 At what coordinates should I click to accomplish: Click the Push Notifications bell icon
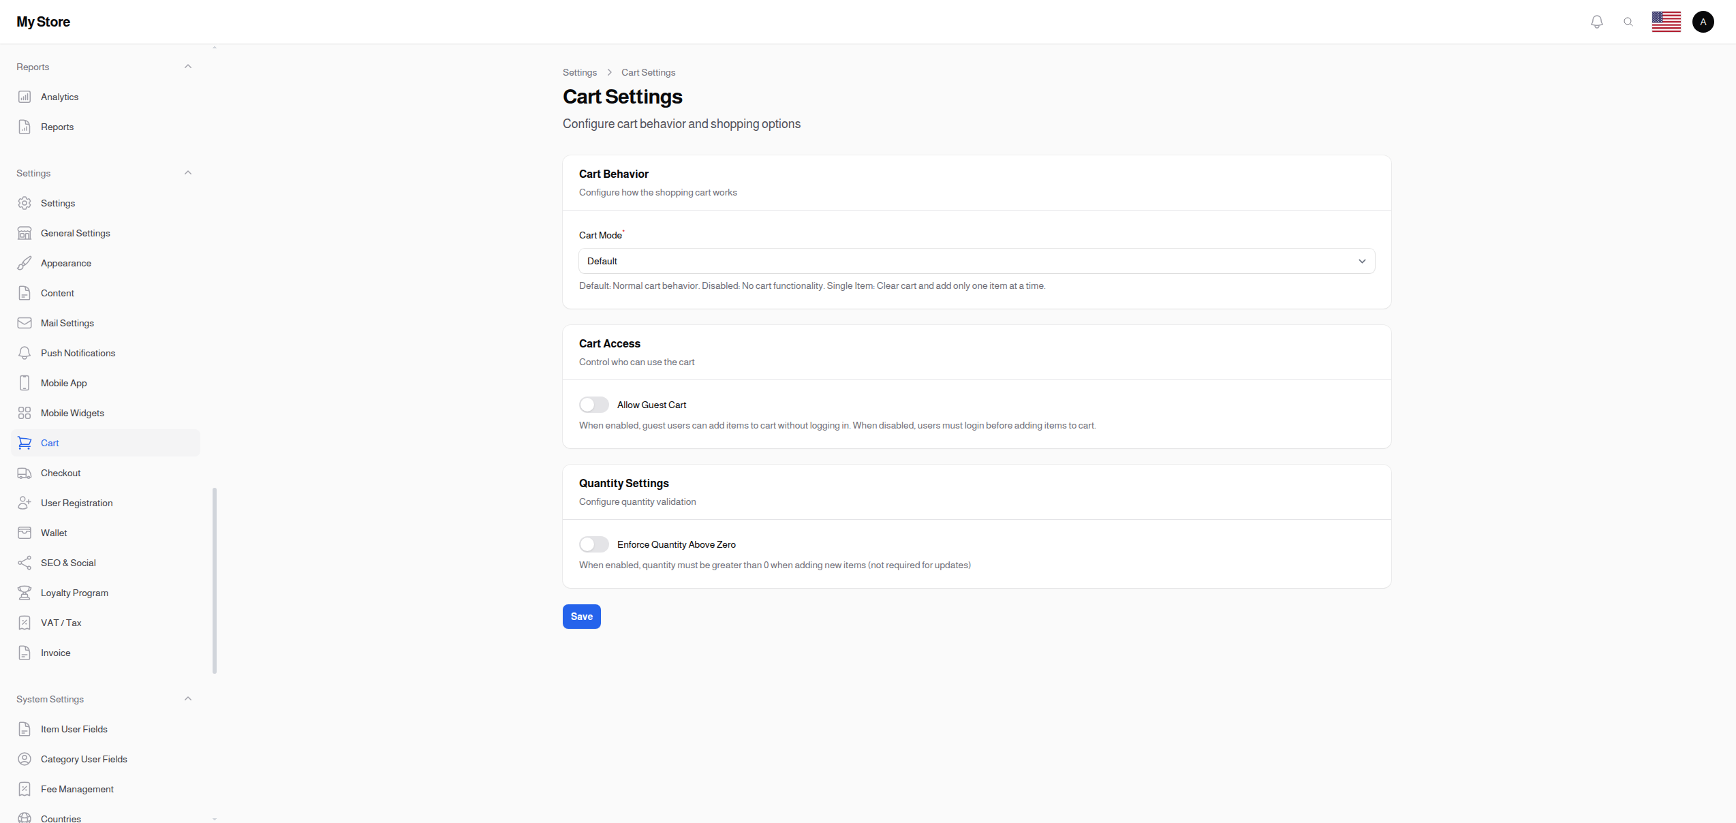click(x=25, y=353)
